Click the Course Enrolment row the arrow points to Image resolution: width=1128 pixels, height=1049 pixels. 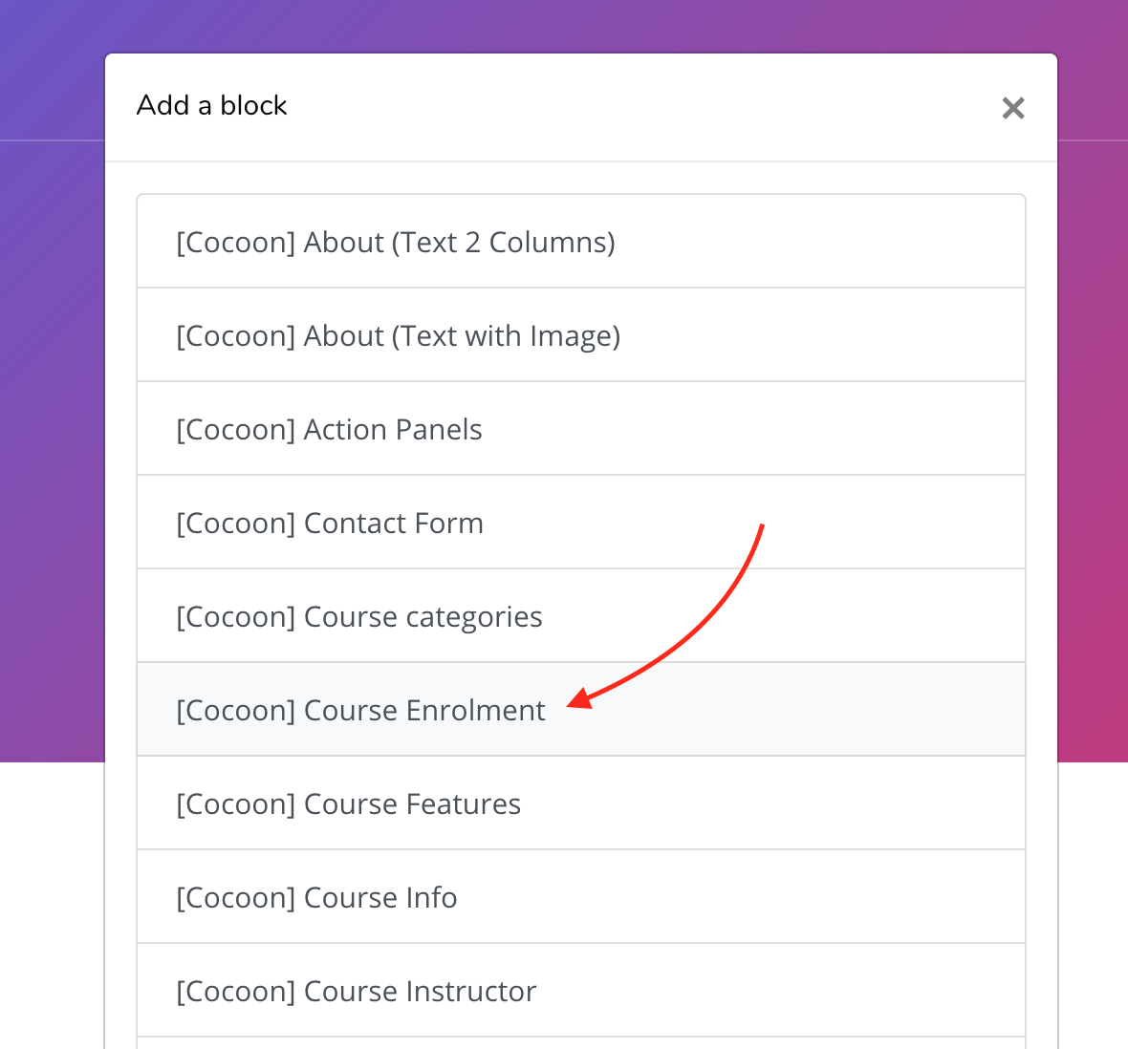[x=581, y=710]
